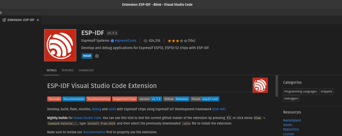The height and width of the screenshot is (136, 342).
Task: Select the Programming Languages category
Action: tap(300, 91)
